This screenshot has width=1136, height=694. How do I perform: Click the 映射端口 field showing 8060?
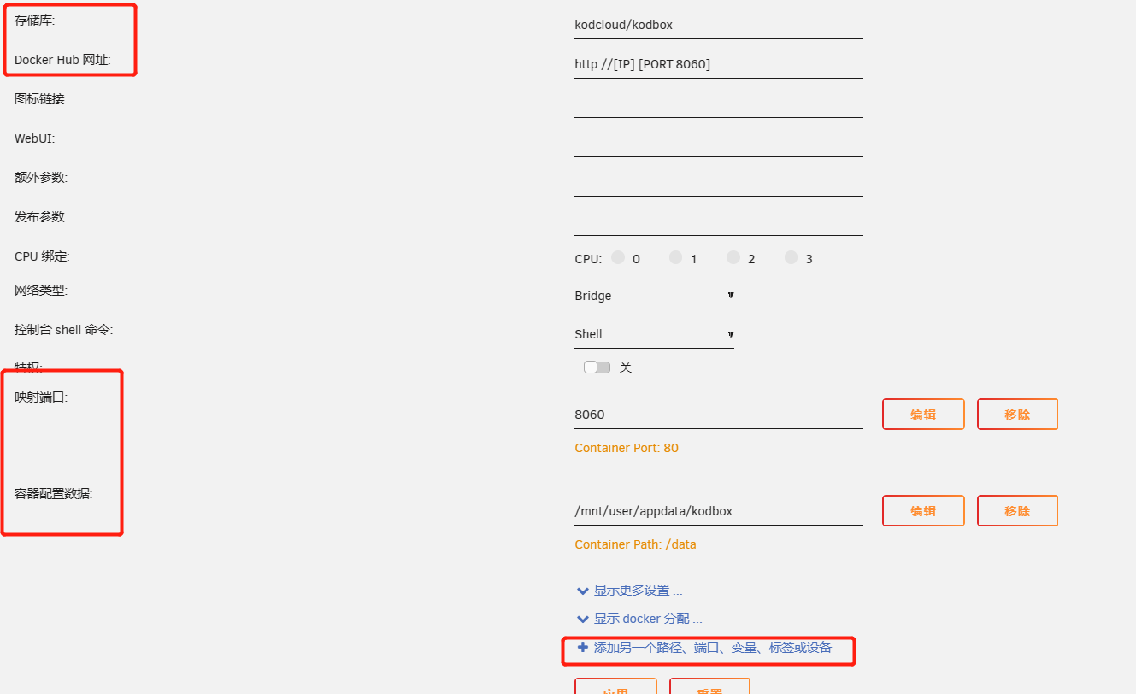(x=718, y=415)
